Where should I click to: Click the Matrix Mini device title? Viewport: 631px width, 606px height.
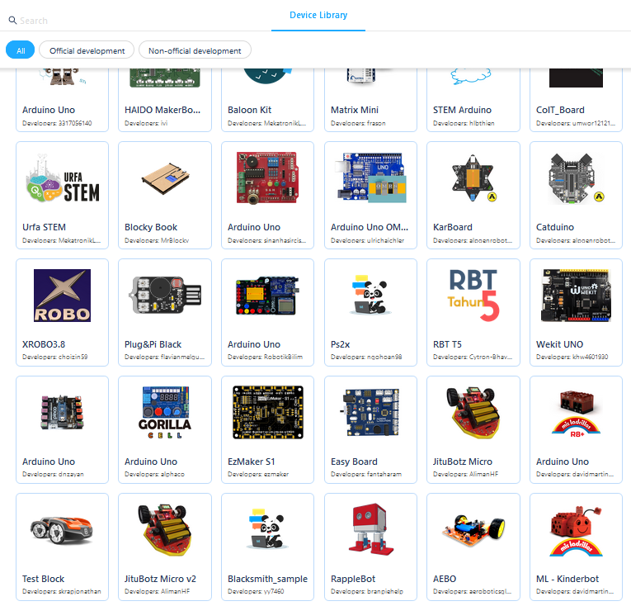click(x=355, y=110)
